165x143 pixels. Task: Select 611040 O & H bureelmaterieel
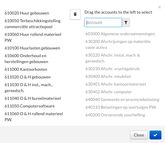[x=33, y=98]
